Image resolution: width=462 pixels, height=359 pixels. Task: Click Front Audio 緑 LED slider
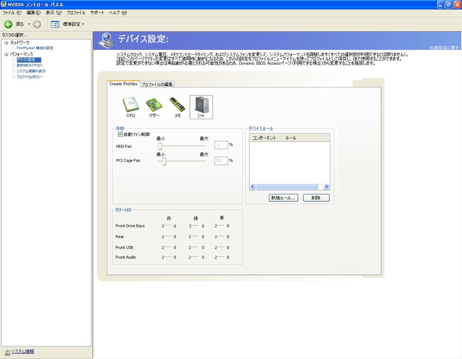click(x=194, y=257)
